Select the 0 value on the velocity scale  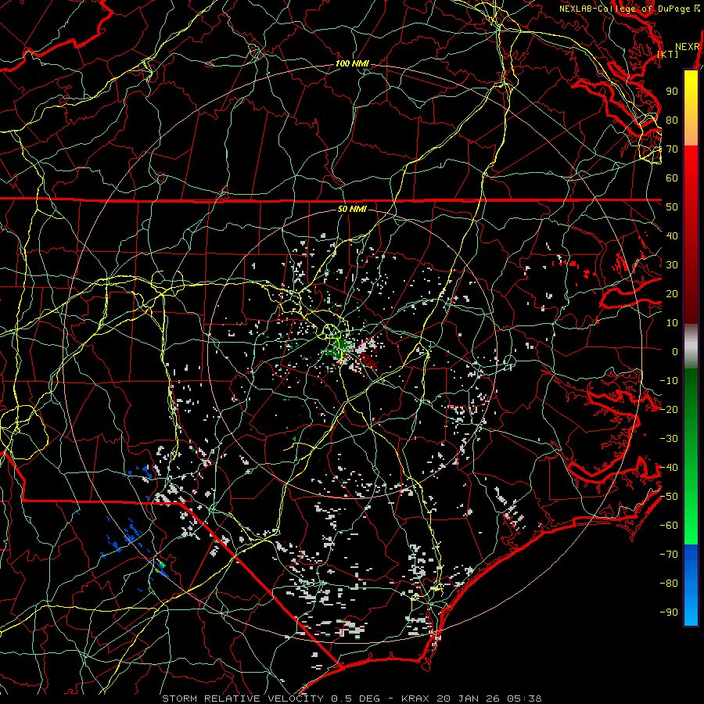click(x=675, y=352)
